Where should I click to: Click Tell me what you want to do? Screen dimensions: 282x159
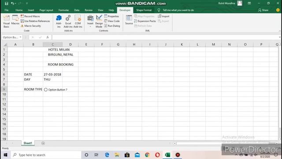tap(178, 10)
